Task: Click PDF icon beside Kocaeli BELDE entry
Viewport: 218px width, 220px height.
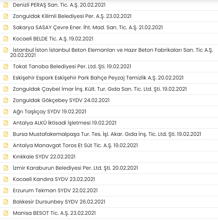Action: 6,38
